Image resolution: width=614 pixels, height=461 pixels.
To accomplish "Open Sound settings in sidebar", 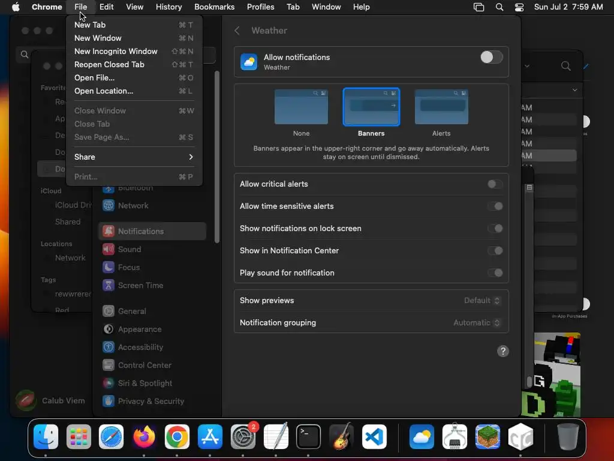I will (x=153, y=249).
